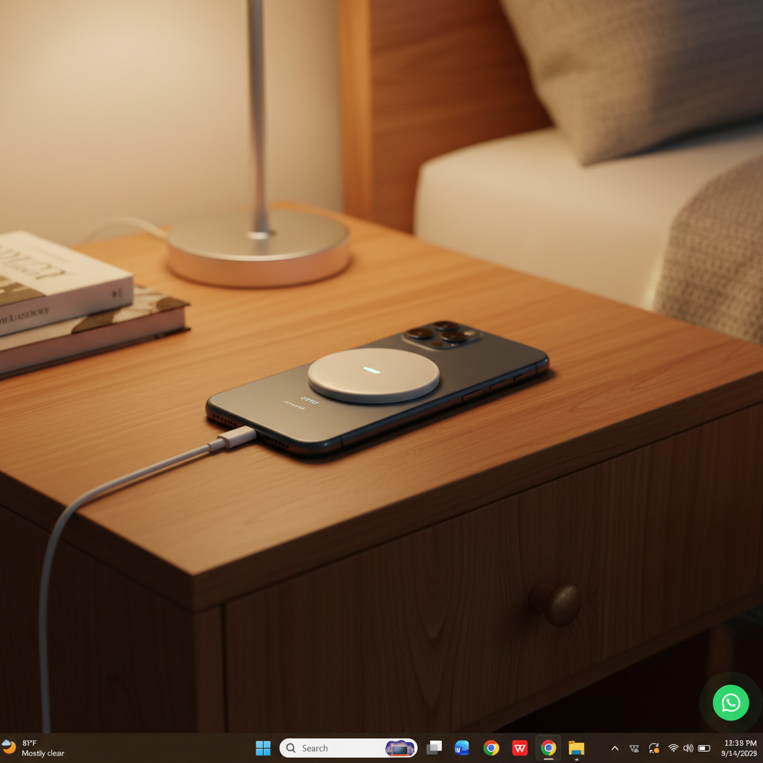Open the first Chrome taskbar icon
The image size is (763, 763).
click(x=491, y=748)
